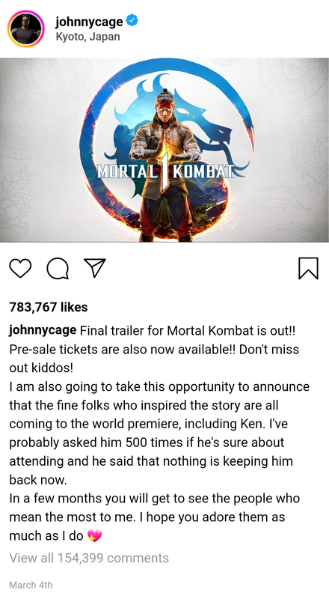Save the post with the bookmark icon
The width and height of the screenshot is (329, 599).
[x=308, y=268]
